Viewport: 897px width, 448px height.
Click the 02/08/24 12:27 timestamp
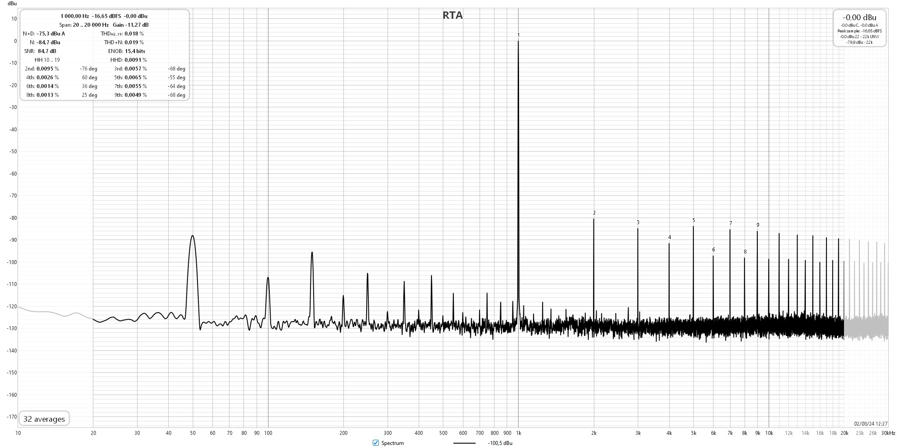click(871, 423)
